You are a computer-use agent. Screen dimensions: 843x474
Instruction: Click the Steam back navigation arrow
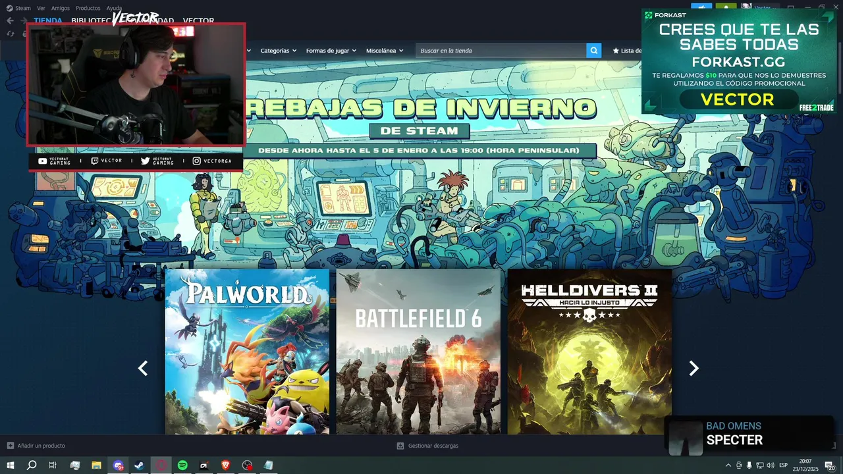click(x=10, y=20)
